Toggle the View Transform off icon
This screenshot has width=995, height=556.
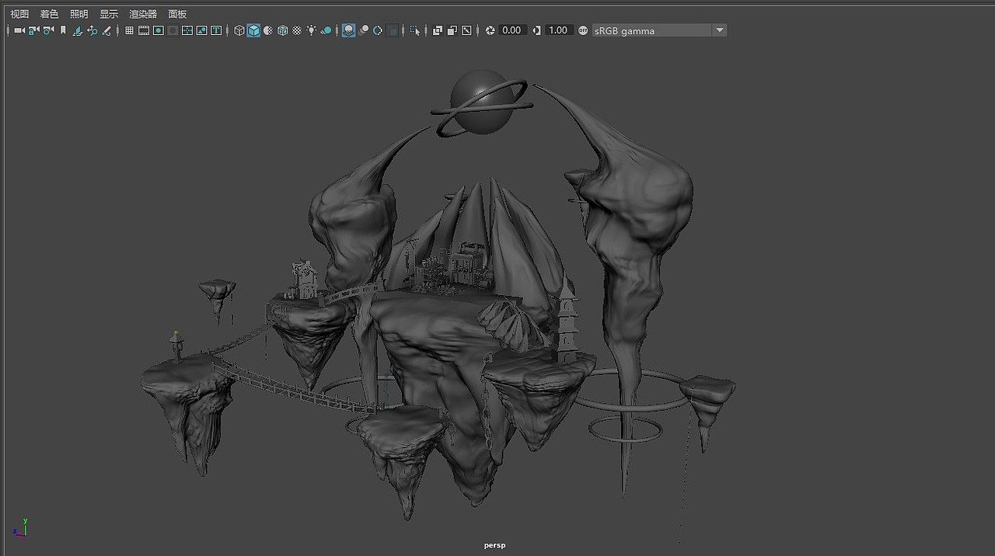(x=583, y=30)
